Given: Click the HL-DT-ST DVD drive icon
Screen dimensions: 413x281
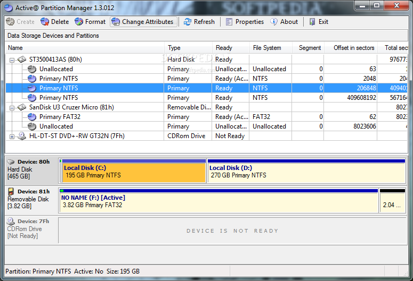Looking at the screenshot, I should [x=22, y=136].
